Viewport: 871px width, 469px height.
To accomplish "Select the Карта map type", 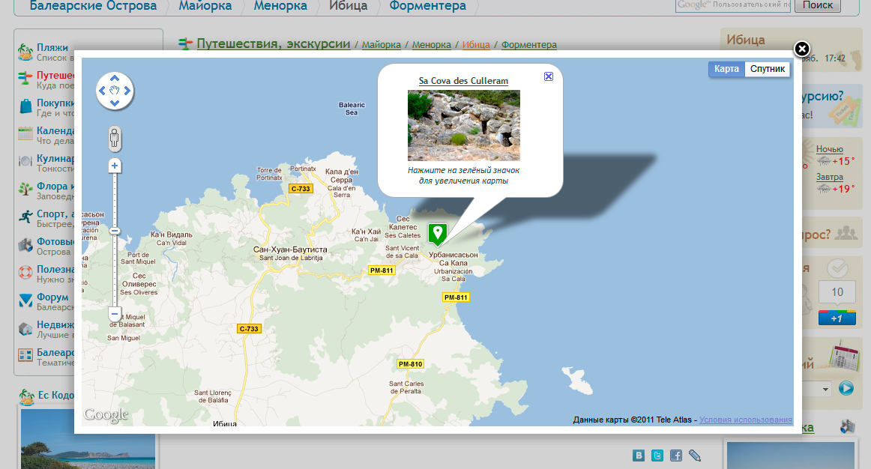I will (726, 69).
